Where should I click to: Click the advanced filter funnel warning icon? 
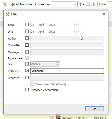pos(5,4)
